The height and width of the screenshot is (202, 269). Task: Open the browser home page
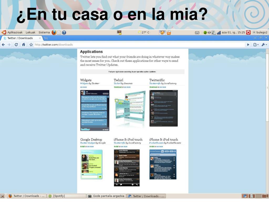(23, 45)
